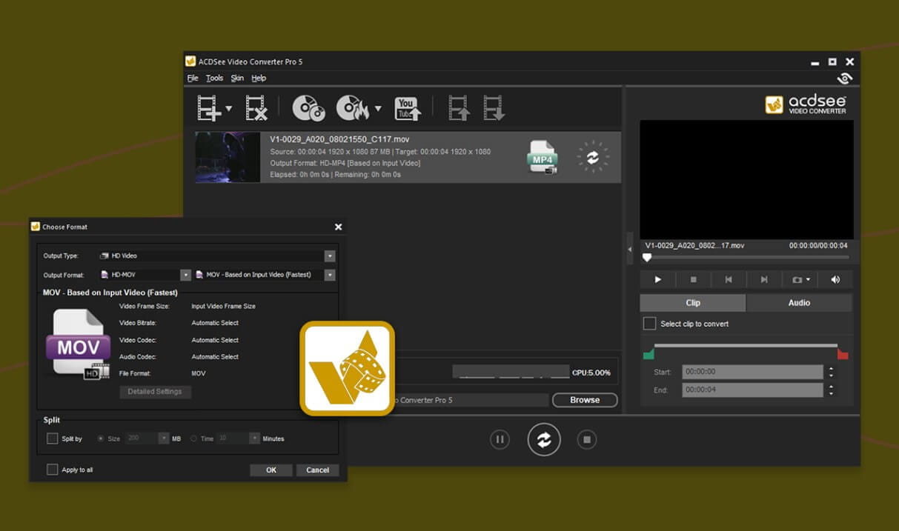The image size is (899, 531).
Task: Click Cancel in Choose Format dialog
Action: point(317,470)
